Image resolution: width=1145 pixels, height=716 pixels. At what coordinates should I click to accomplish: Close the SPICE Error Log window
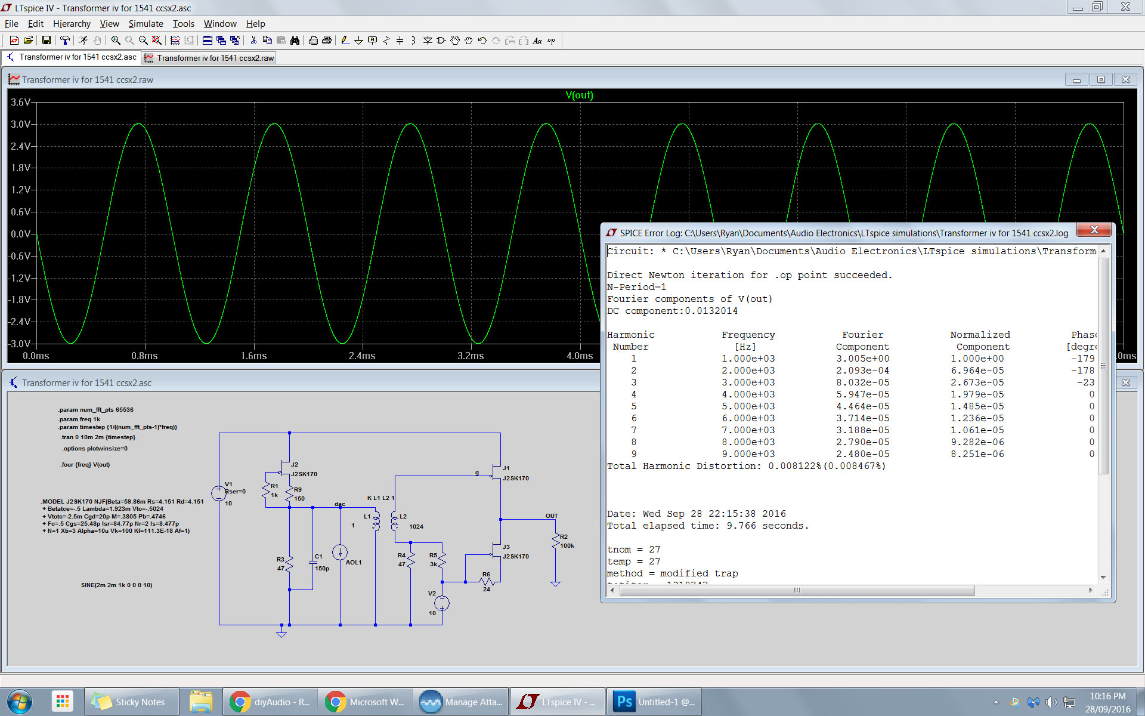1094,230
